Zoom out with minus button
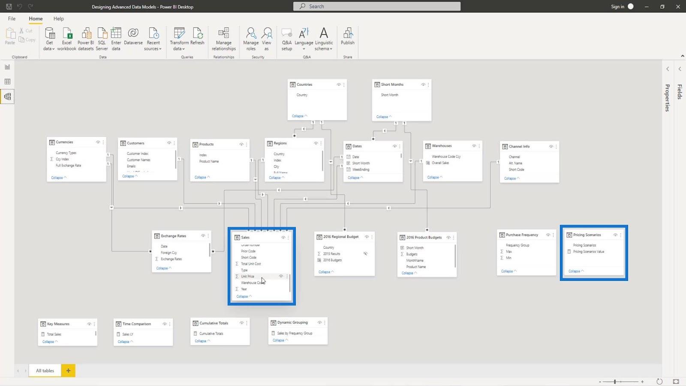This screenshot has width=686, height=386. (600, 381)
